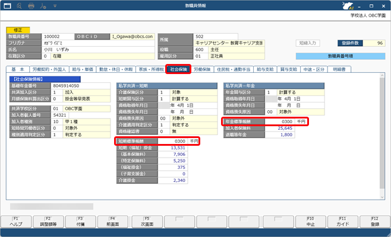Click the 基礎年金番号 field
This screenshot has height=237, width=391.
click(x=81, y=86)
